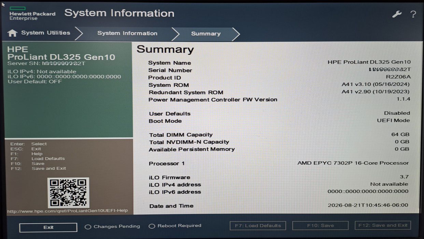
Task: Click Power Management Controller FW Version label
Action: click(213, 100)
